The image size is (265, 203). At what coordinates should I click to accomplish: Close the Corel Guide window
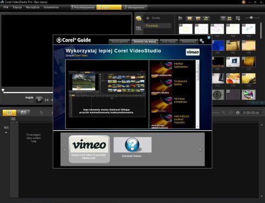[209, 38]
